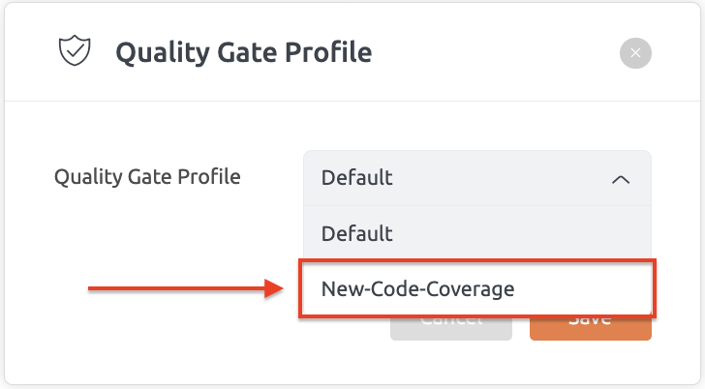Click the arrowhead of the red pointer
705x389 pixels.
pos(274,288)
